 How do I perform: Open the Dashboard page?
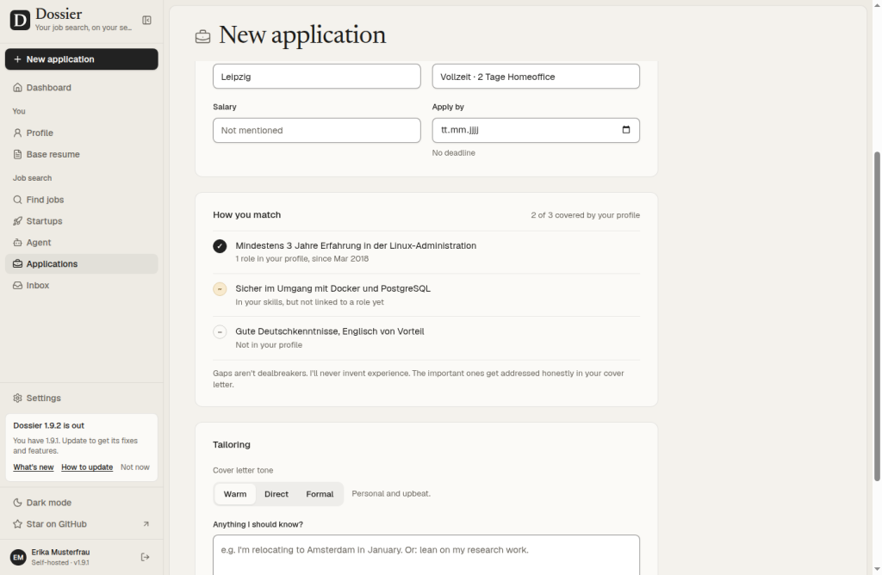click(82, 88)
